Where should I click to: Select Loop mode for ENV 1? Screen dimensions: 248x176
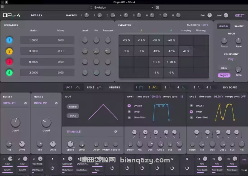click(129, 112)
